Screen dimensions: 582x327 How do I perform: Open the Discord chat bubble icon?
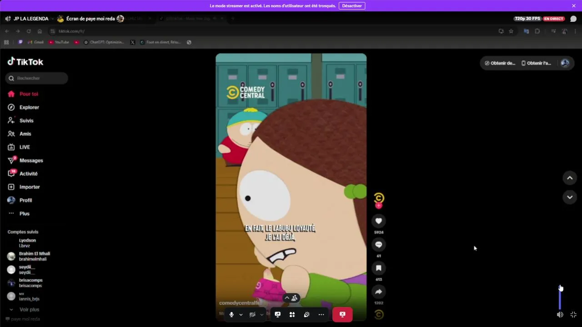tap(573, 19)
